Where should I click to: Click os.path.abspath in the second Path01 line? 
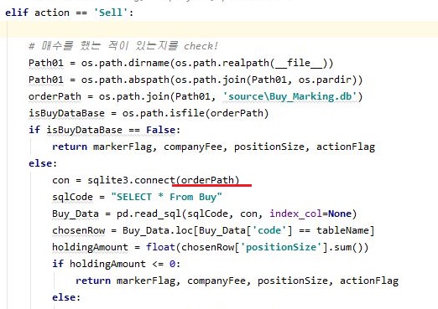coord(125,80)
